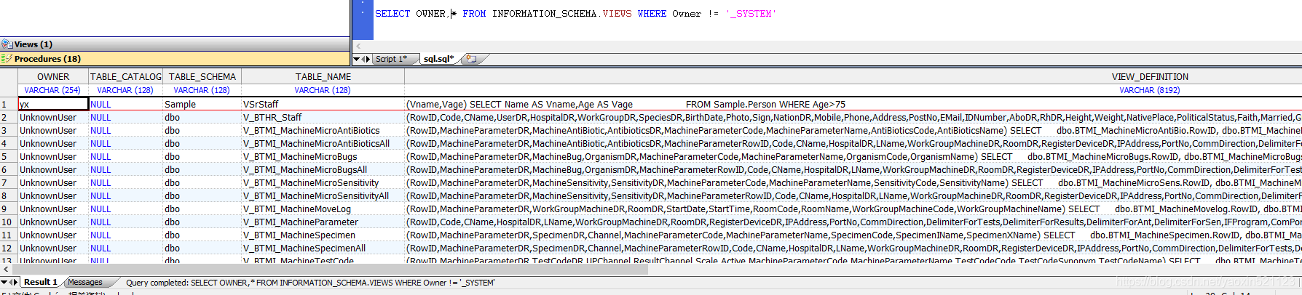The width and height of the screenshot is (1302, 295).
Task: Click into the SQL query editor text
Action: (x=575, y=14)
